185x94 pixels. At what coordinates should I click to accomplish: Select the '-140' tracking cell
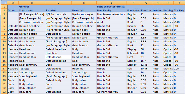pos(179,22)
